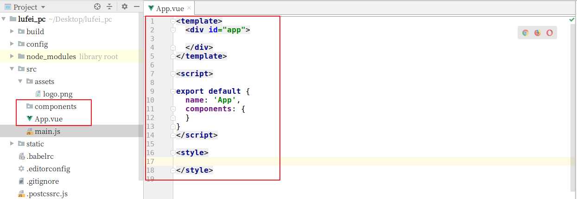Expand the build folder arrow
The height and width of the screenshot is (199, 577).
(13, 32)
